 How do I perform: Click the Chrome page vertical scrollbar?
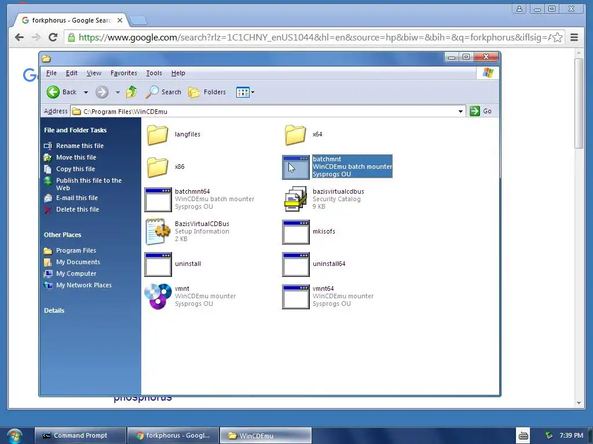(579, 104)
